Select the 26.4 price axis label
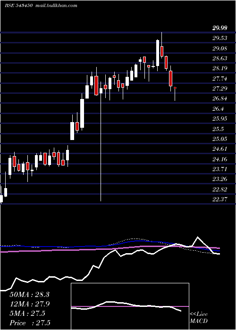Viewport: 236px width, 330px height. (218, 109)
